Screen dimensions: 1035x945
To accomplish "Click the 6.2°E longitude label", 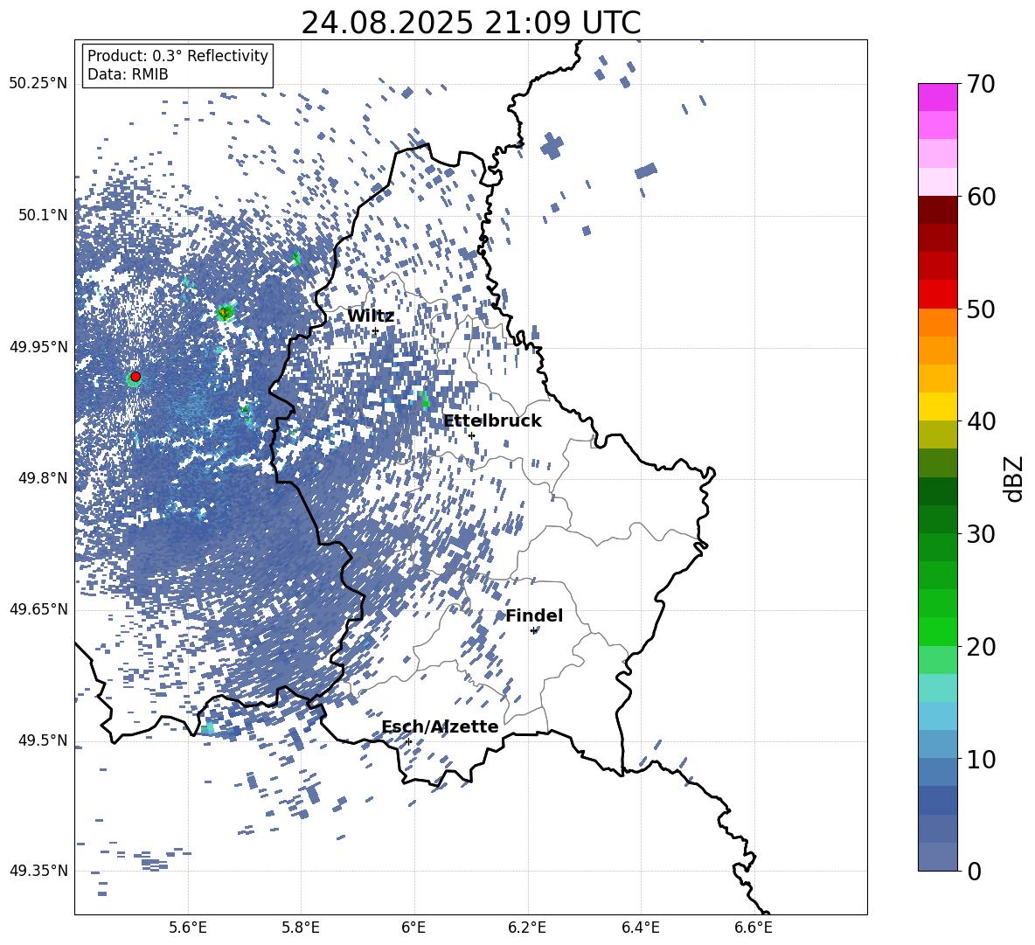I will (527, 928).
